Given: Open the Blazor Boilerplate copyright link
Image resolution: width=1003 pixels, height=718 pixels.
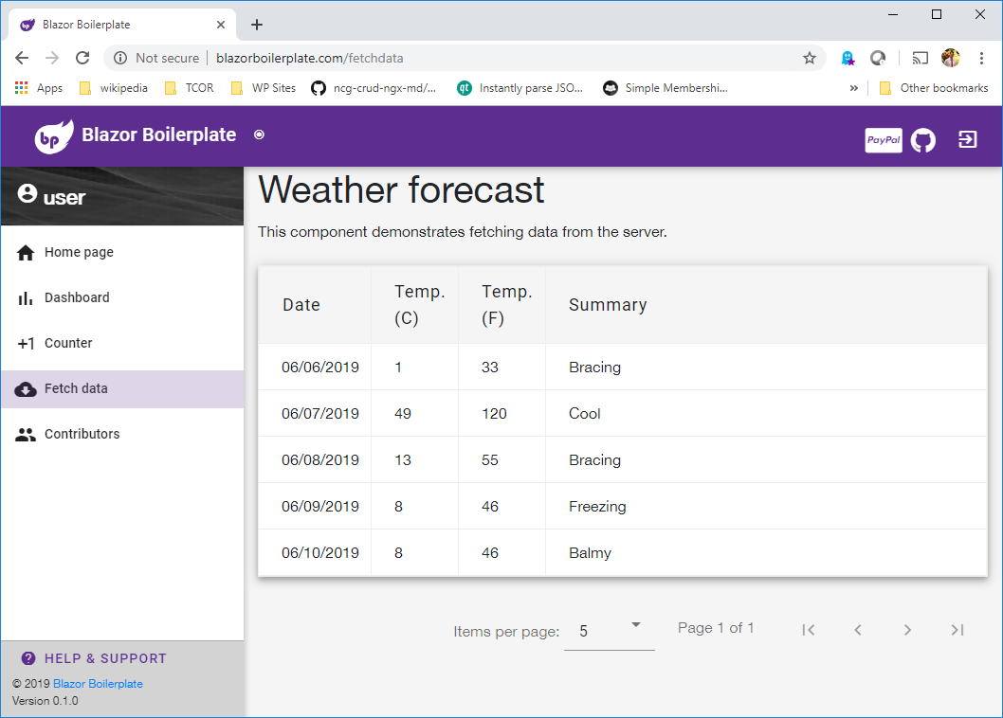Looking at the screenshot, I should point(98,683).
